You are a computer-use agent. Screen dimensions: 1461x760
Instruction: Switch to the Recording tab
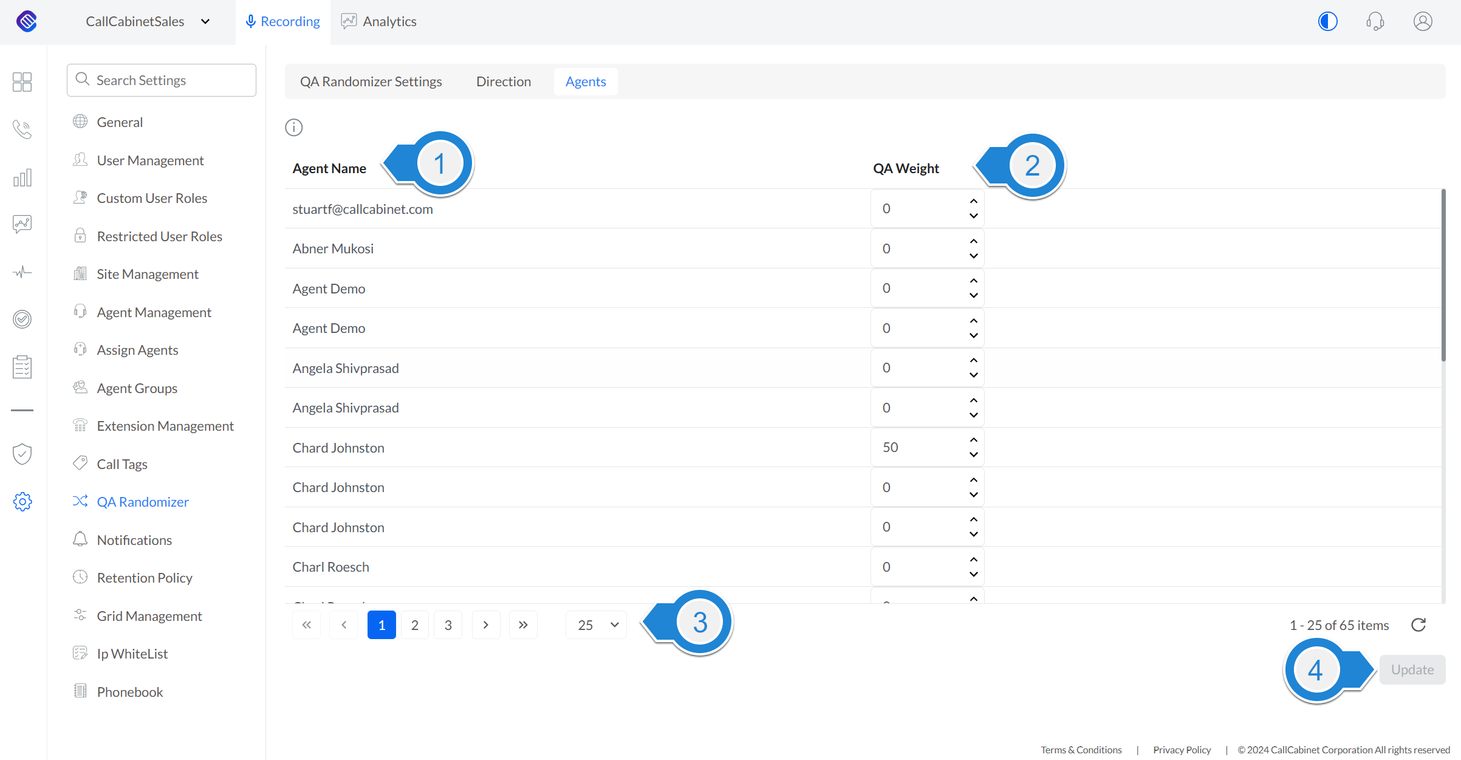tap(283, 22)
